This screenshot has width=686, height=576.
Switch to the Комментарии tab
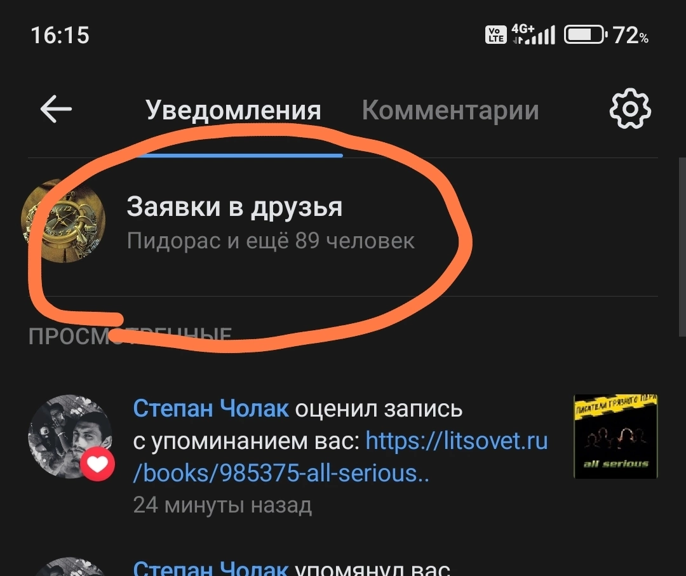click(x=450, y=110)
